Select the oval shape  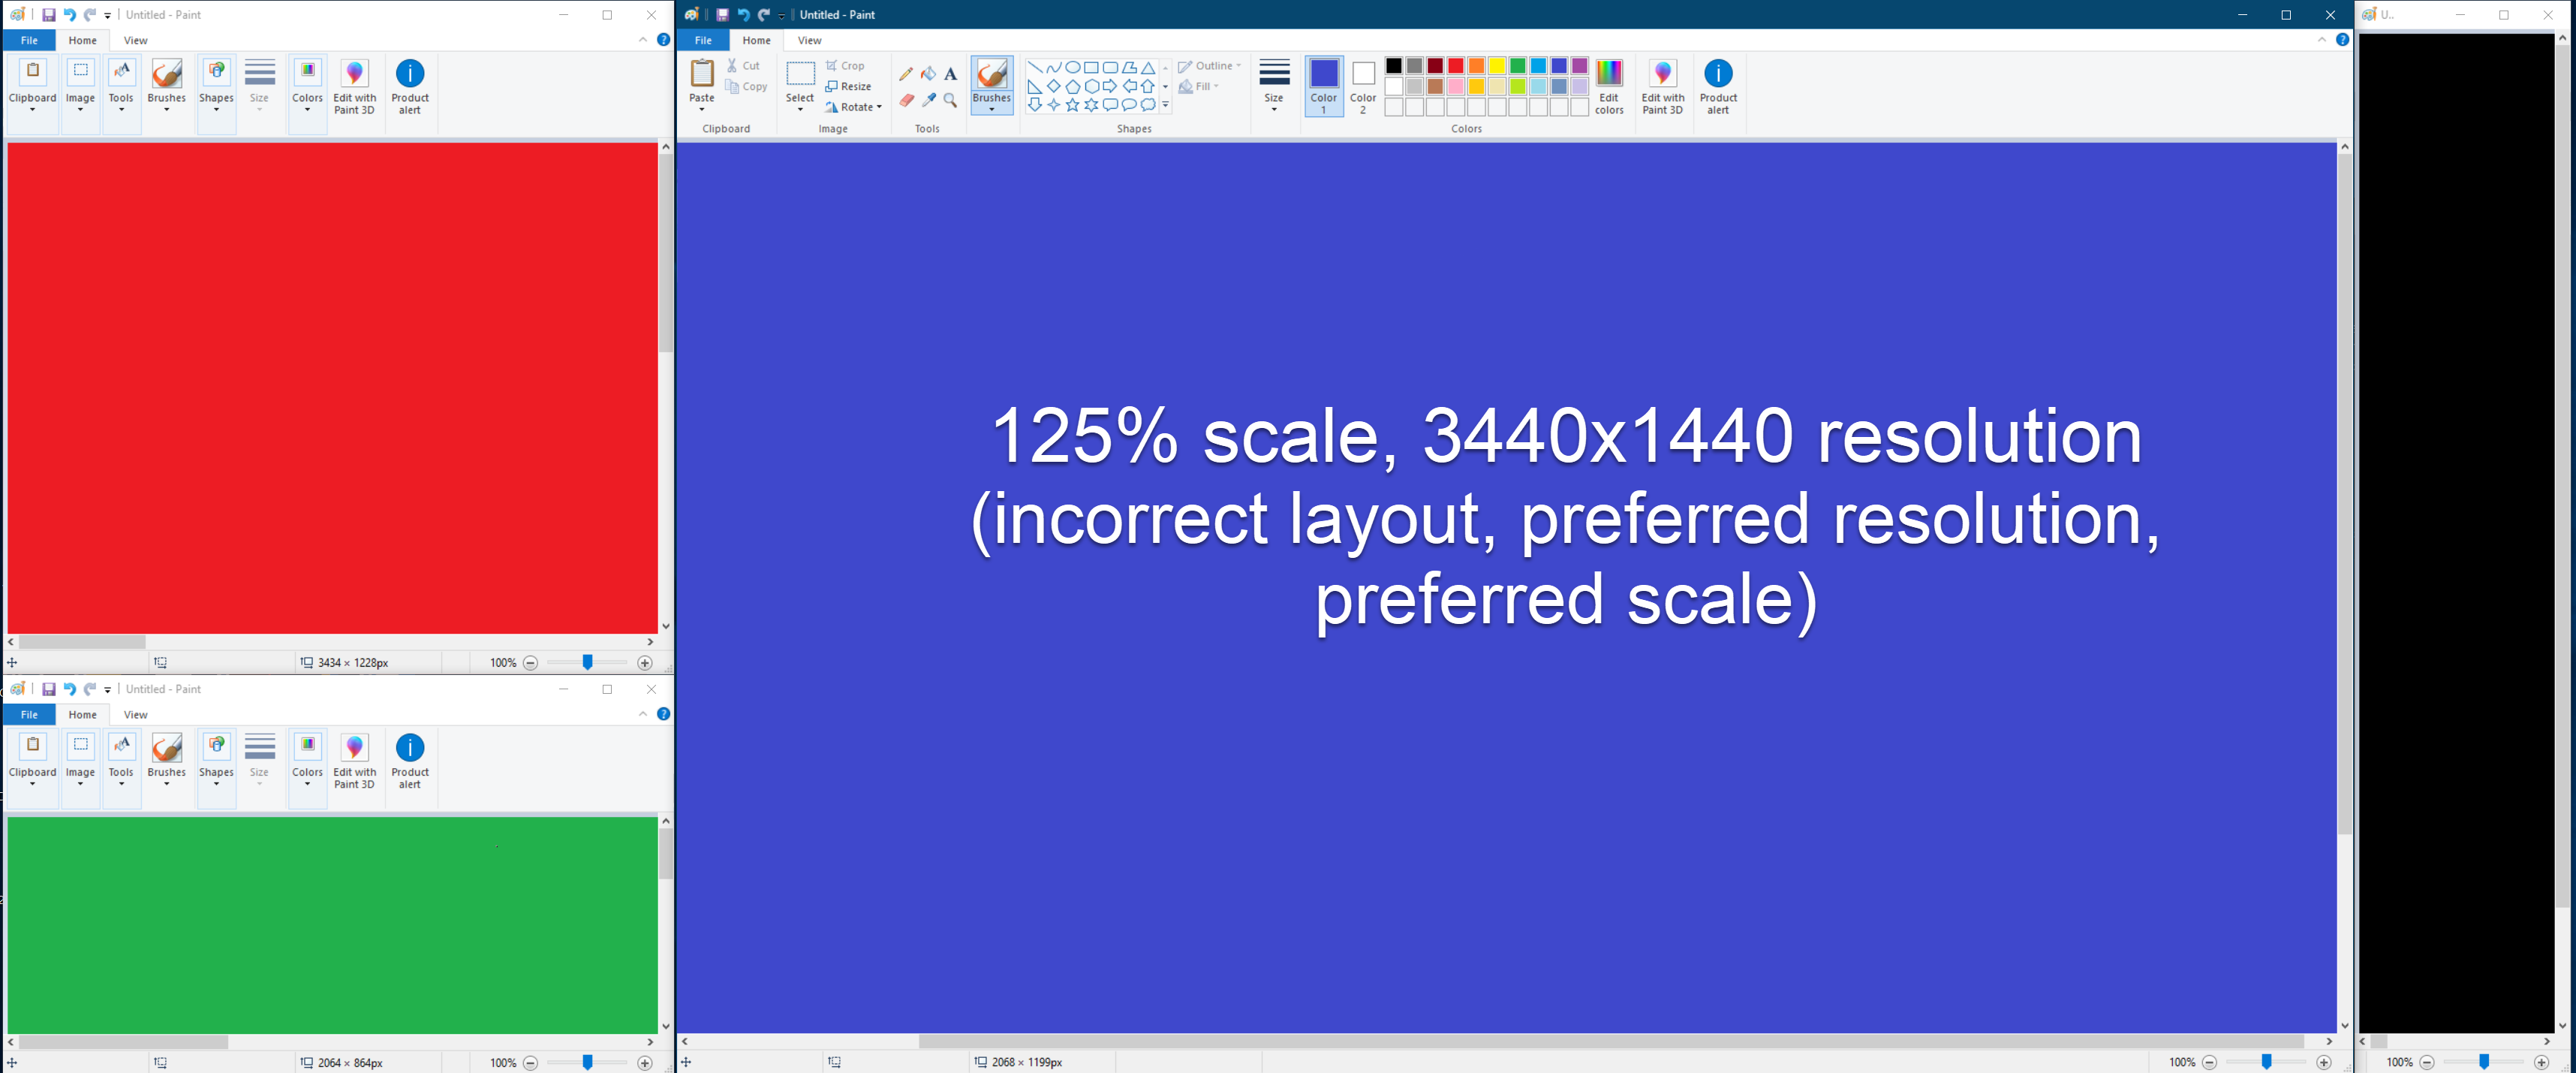(1072, 67)
